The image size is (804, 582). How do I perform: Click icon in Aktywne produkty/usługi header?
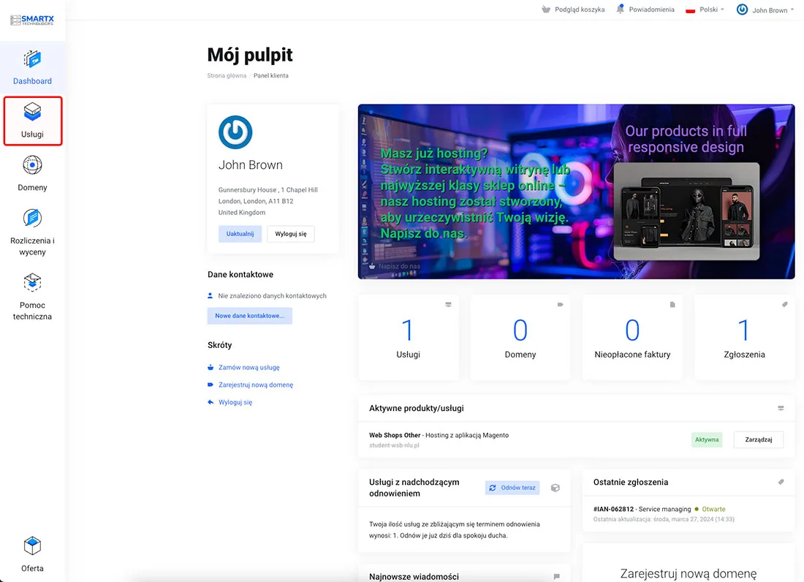click(781, 408)
